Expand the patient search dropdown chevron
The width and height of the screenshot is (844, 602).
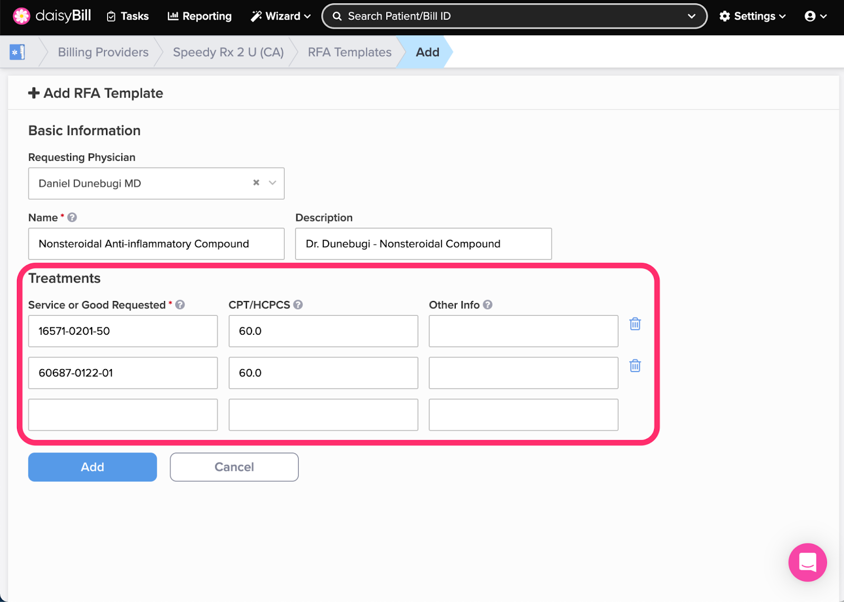pyautogui.click(x=692, y=16)
